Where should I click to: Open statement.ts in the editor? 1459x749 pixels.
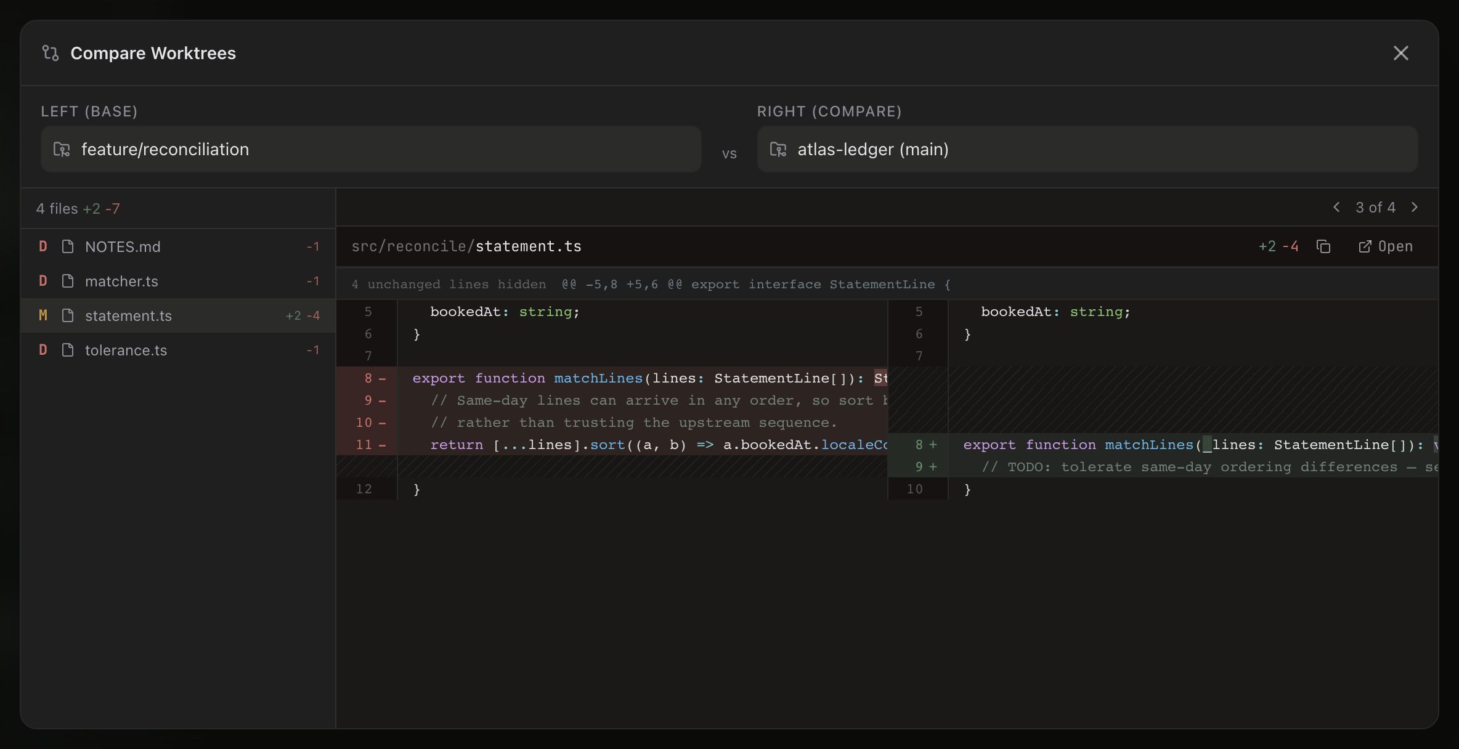pyautogui.click(x=1386, y=246)
